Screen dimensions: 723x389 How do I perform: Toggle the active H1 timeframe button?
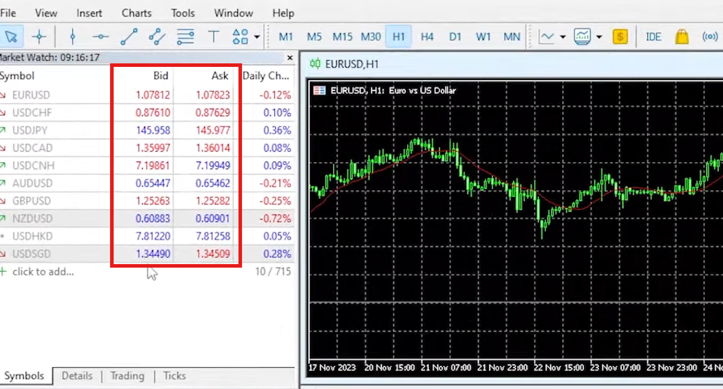398,36
